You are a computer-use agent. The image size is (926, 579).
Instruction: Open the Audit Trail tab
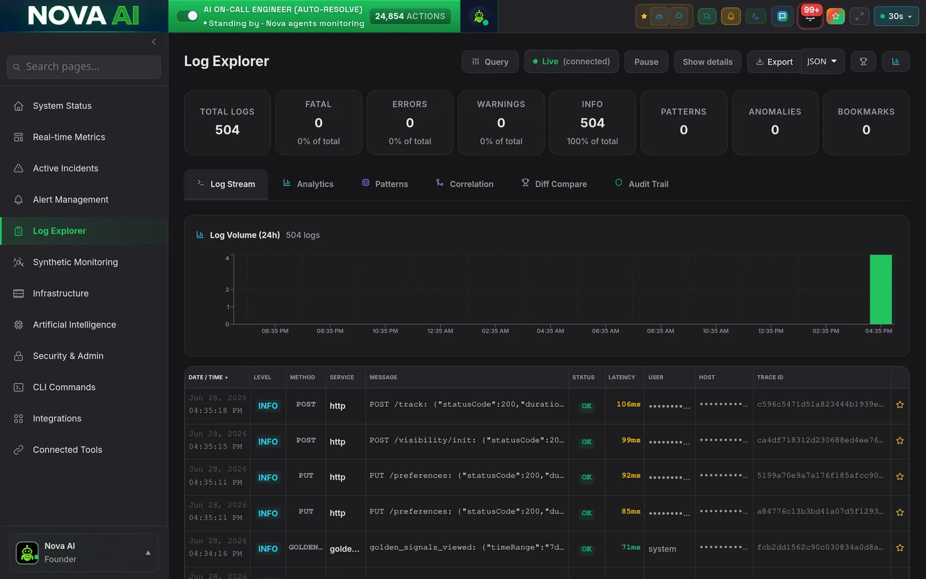(642, 184)
